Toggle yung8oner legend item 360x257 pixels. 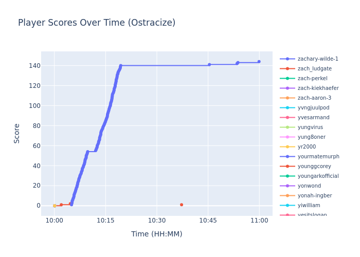(311, 137)
